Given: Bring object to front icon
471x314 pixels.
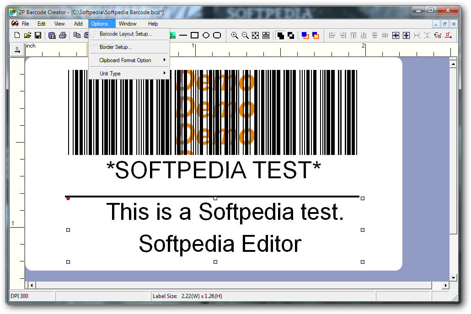Looking at the screenshot, I should [x=305, y=36].
